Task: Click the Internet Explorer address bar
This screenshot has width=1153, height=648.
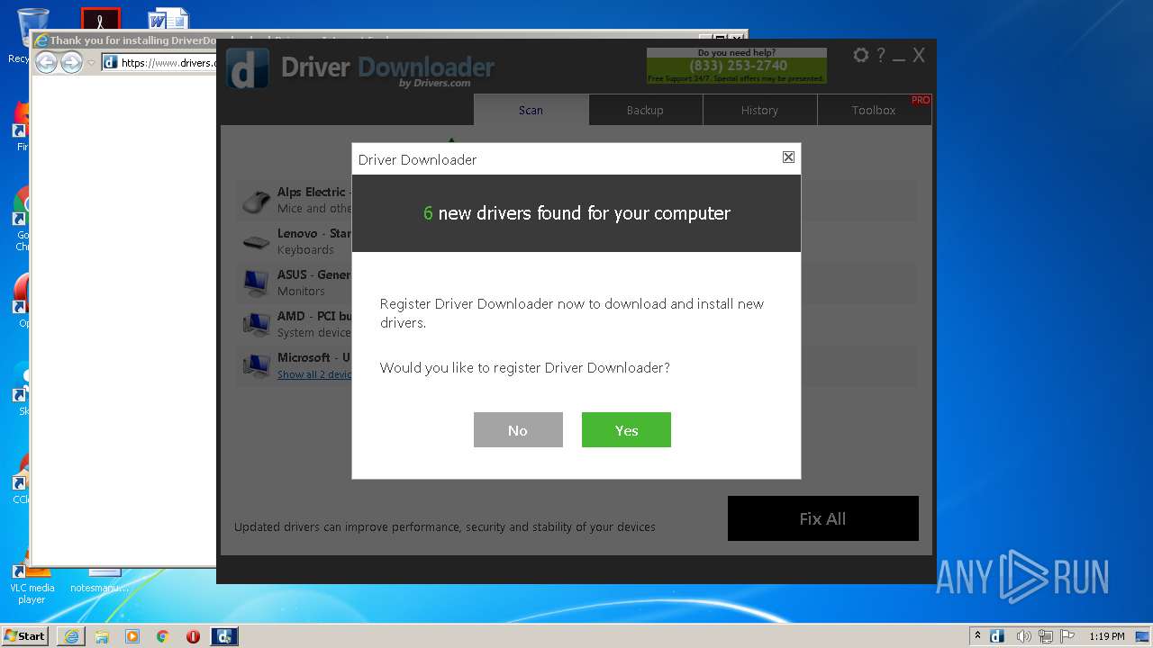Action: pyautogui.click(x=159, y=62)
